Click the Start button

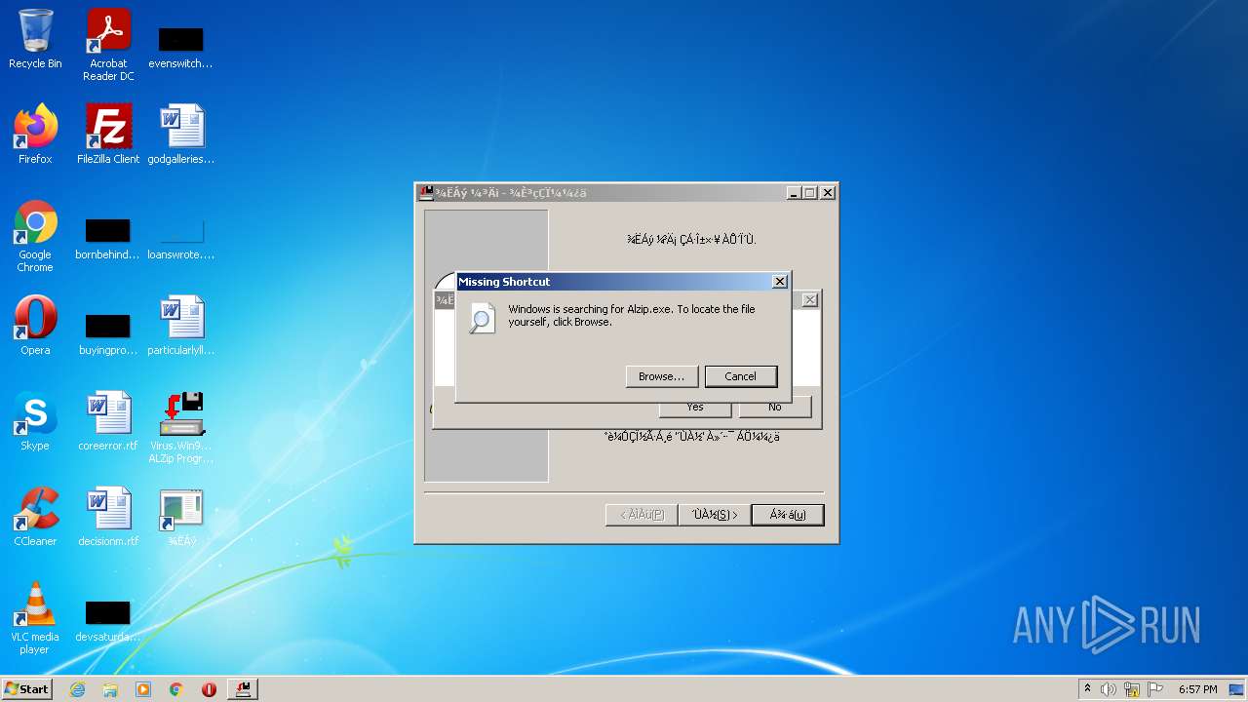[26, 689]
